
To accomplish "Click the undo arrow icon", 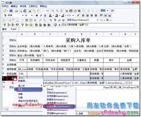I will [x=48, y=11].
